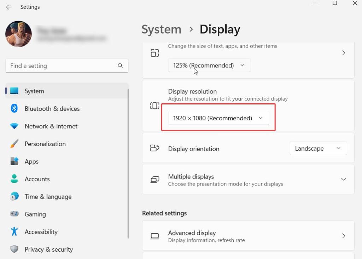Expand the Multiple displays section
The image size is (362, 259).
[343, 179]
